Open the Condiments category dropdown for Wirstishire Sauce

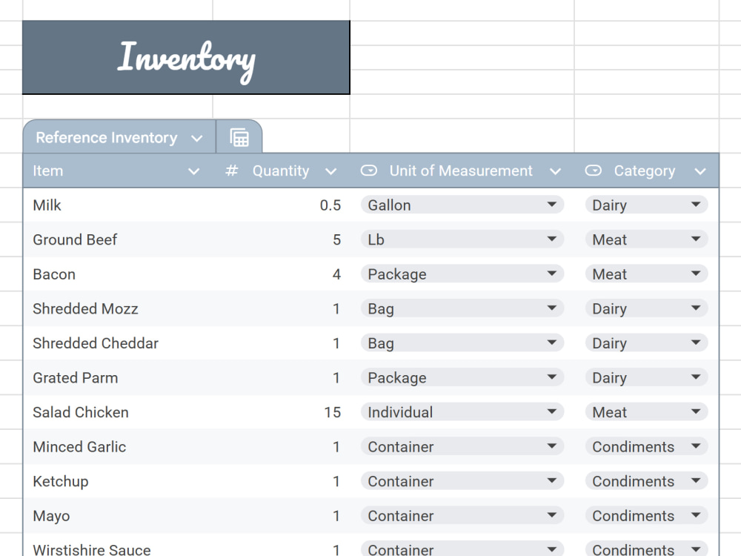(646, 549)
